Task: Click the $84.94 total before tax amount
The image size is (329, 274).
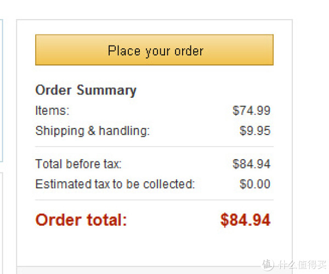Action: [x=251, y=164]
